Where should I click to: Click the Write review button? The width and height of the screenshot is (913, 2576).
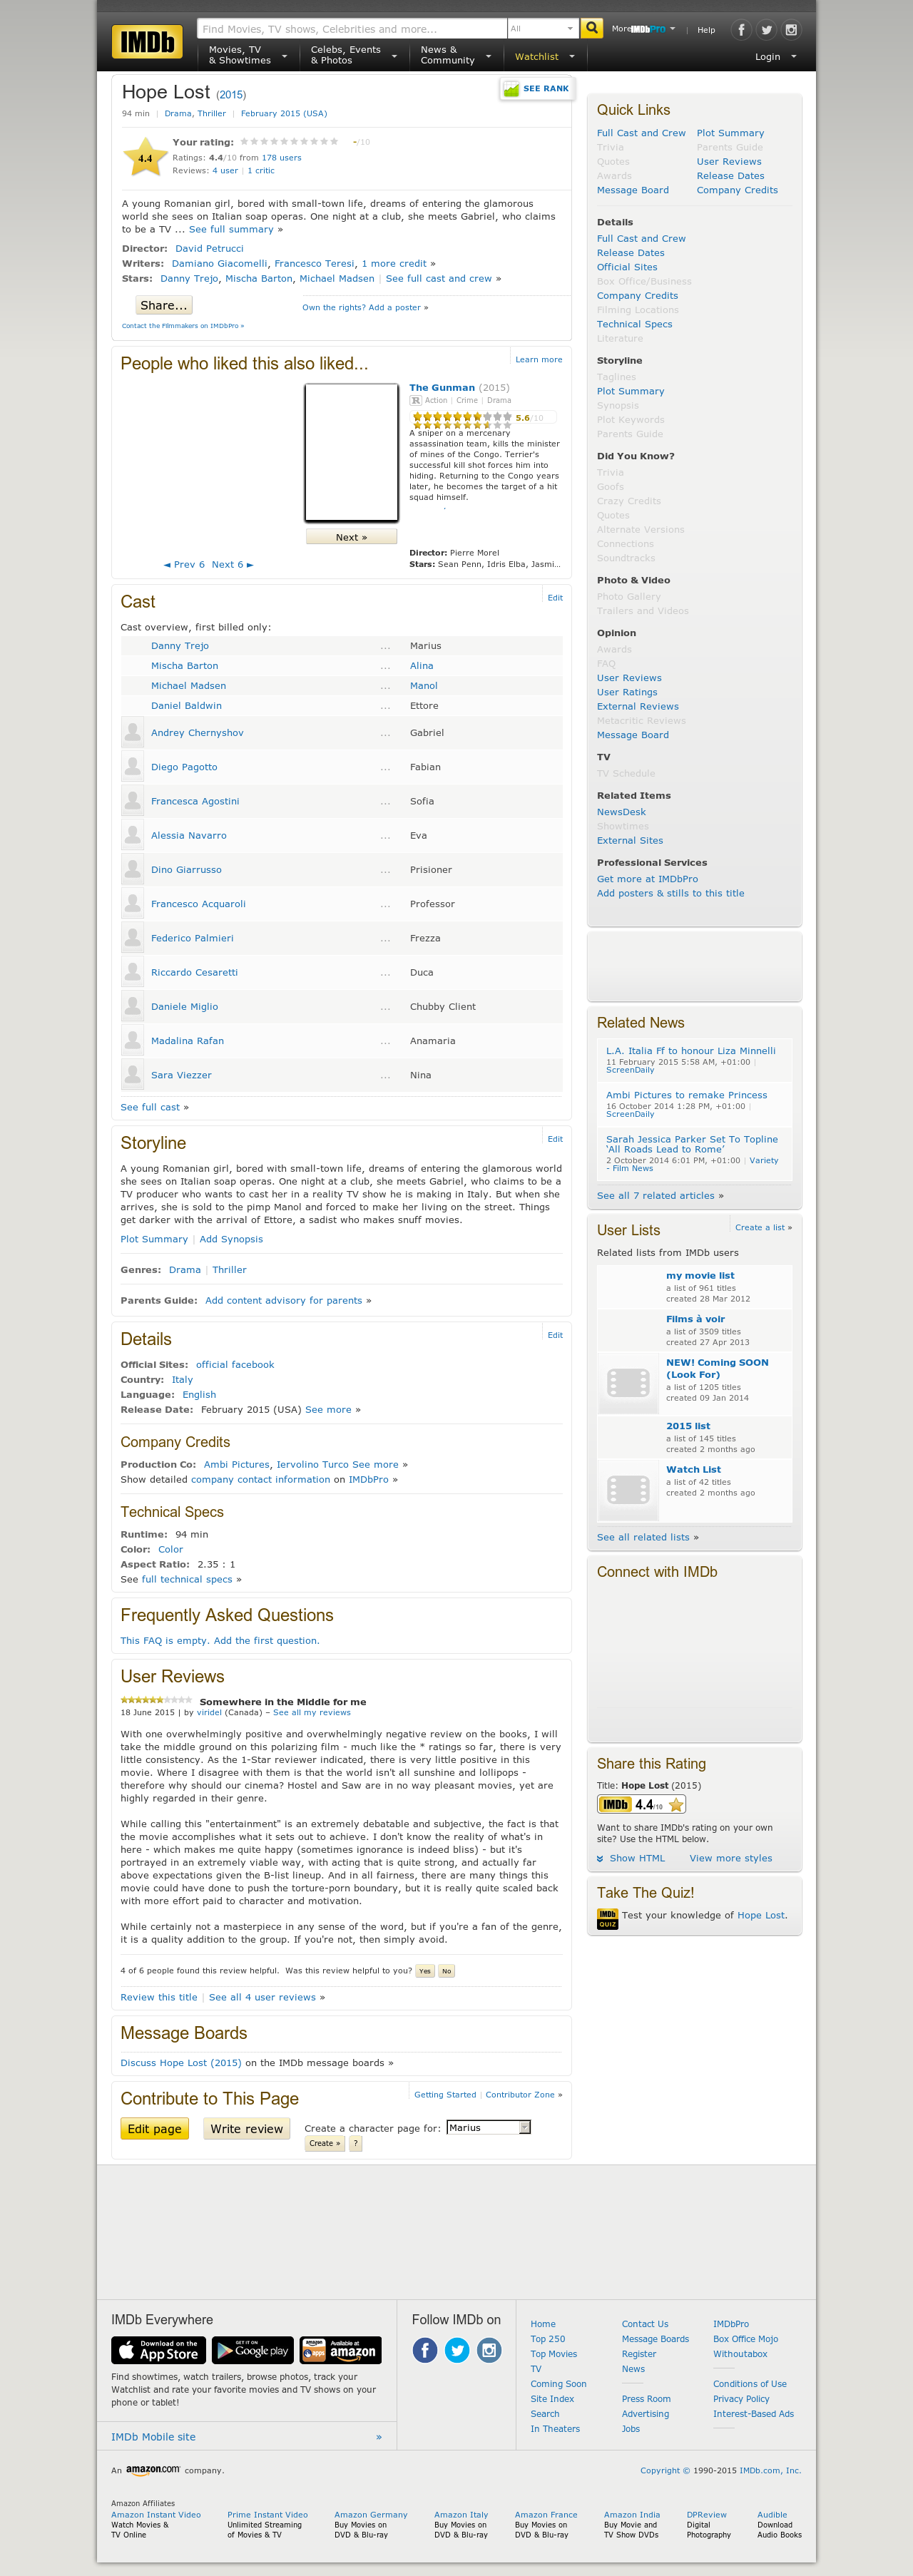click(247, 2129)
